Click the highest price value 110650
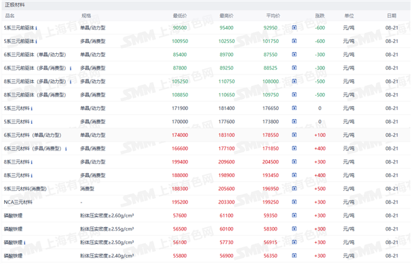411x264 pixels. pyautogui.click(x=227, y=94)
